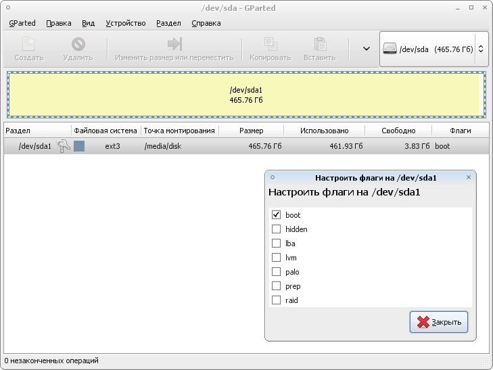Click the 461.93 Гб used value
Screen dimensions: 493x370
[x=346, y=146]
